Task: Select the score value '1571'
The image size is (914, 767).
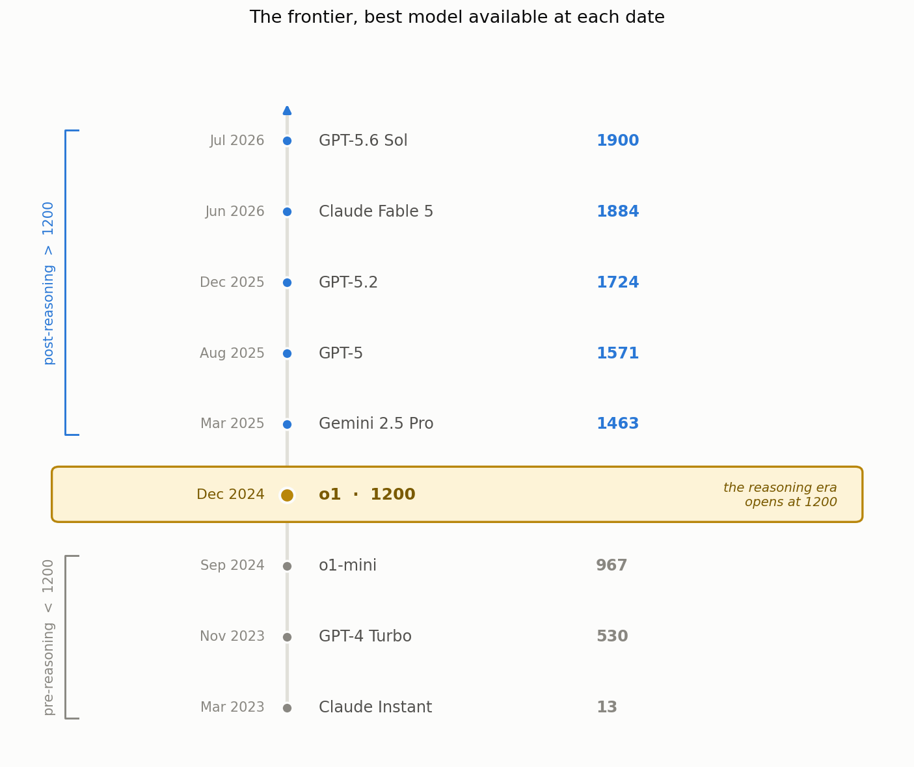Action: (618, 354)
